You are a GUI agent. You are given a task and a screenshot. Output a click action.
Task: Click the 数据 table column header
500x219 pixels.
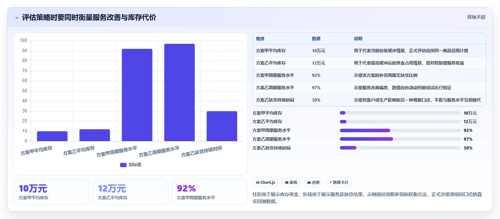coord(316,39)
